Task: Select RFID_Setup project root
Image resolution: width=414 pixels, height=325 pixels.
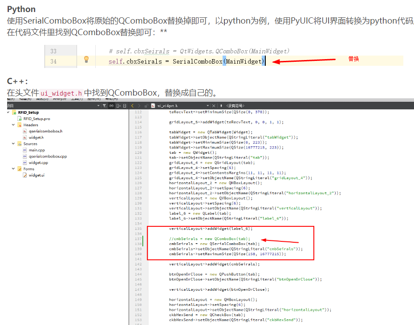Action: point(28,112)
